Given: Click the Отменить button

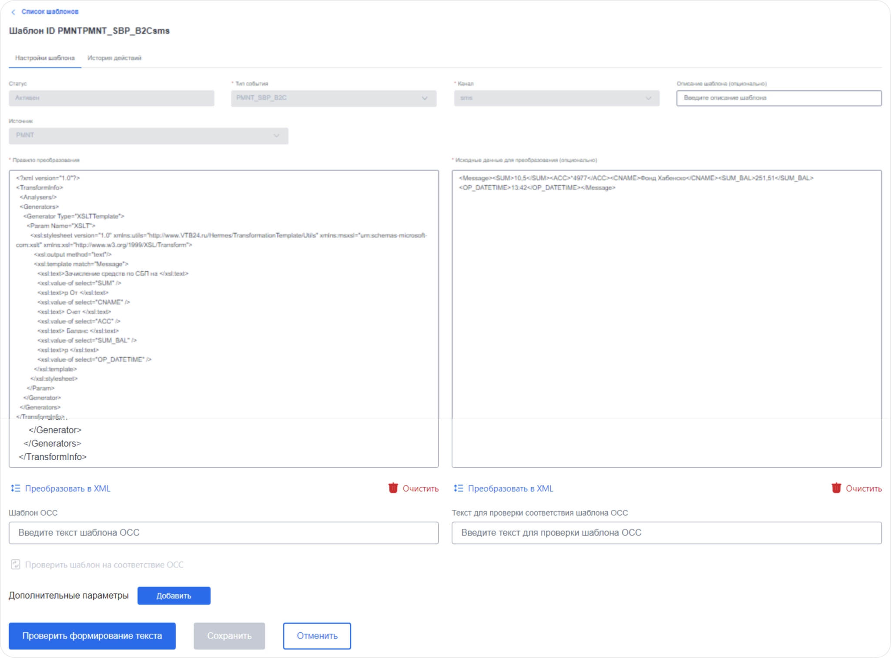Looking at the screenshot, I should 317,636.
